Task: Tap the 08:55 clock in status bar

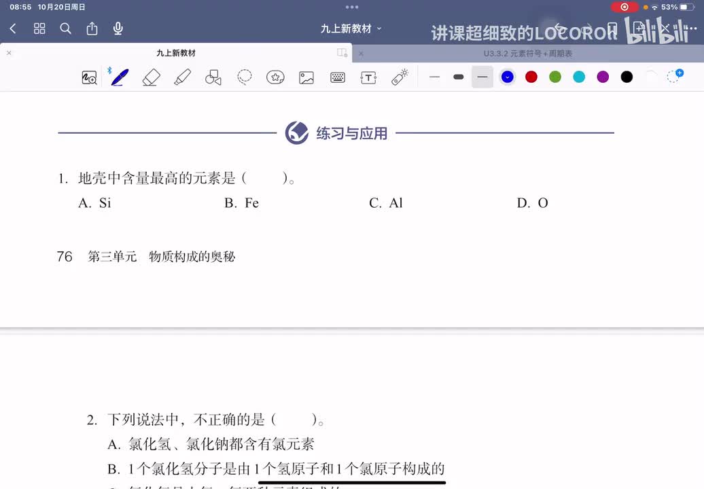Action: point(20,7)
